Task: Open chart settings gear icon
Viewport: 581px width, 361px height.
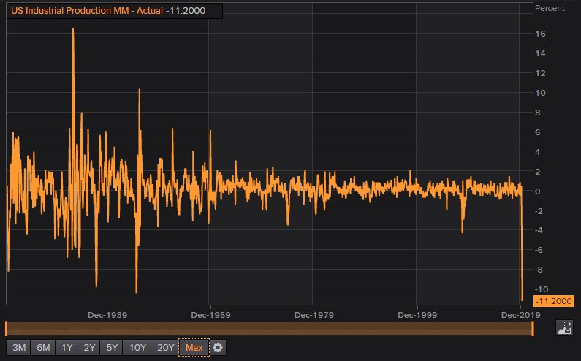Action: (219, 348)
